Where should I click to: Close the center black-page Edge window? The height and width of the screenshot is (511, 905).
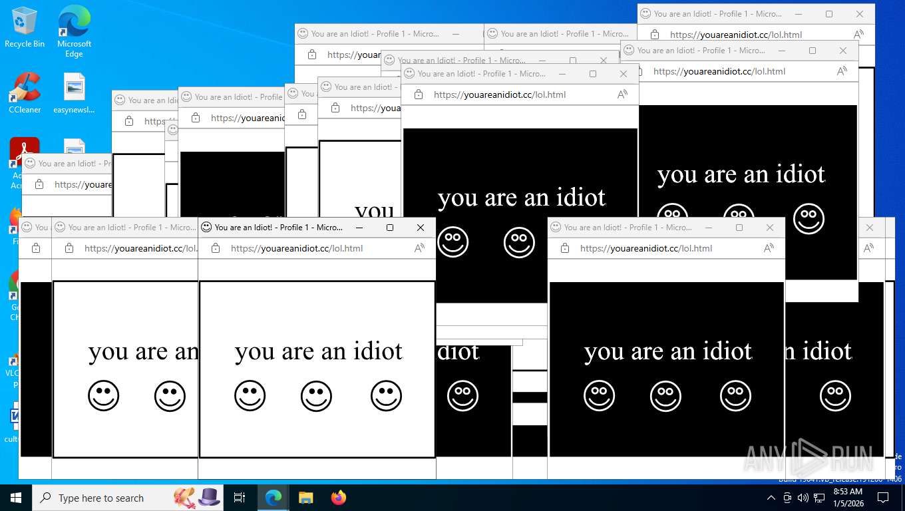point(624,74)
